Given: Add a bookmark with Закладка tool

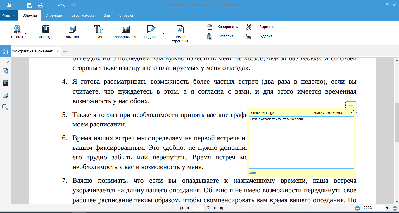Looking at the screenshot, I should (46, 29).
